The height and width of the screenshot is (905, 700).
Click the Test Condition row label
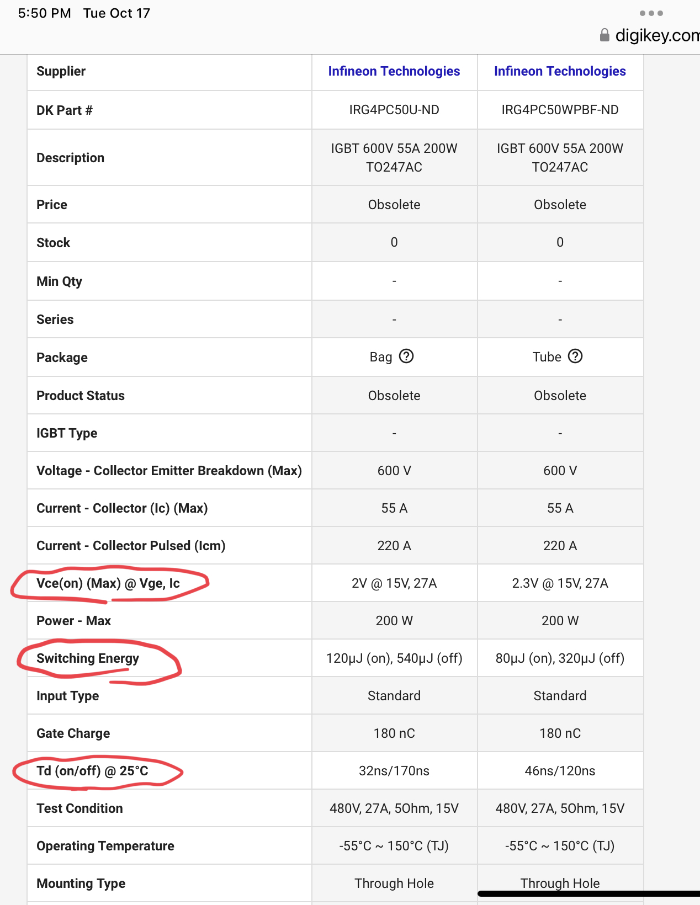tap(80, 808)
